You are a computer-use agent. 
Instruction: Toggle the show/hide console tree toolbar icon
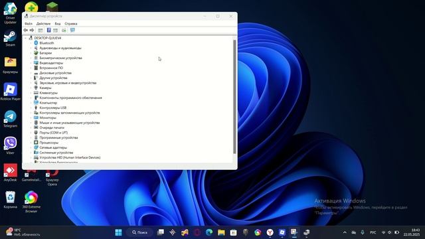point(41,30)
